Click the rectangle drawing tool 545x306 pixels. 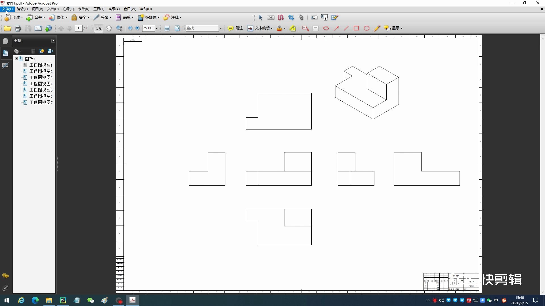point(356,28)
